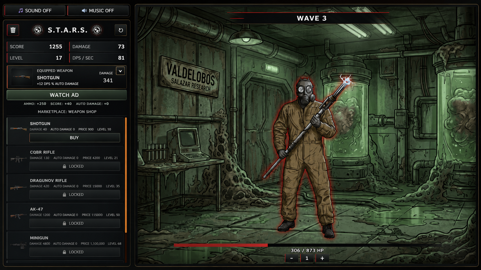Click the 'SCORE: +40' reward text
This screenshot has width=481, height=270.
[x=61, y=104]
